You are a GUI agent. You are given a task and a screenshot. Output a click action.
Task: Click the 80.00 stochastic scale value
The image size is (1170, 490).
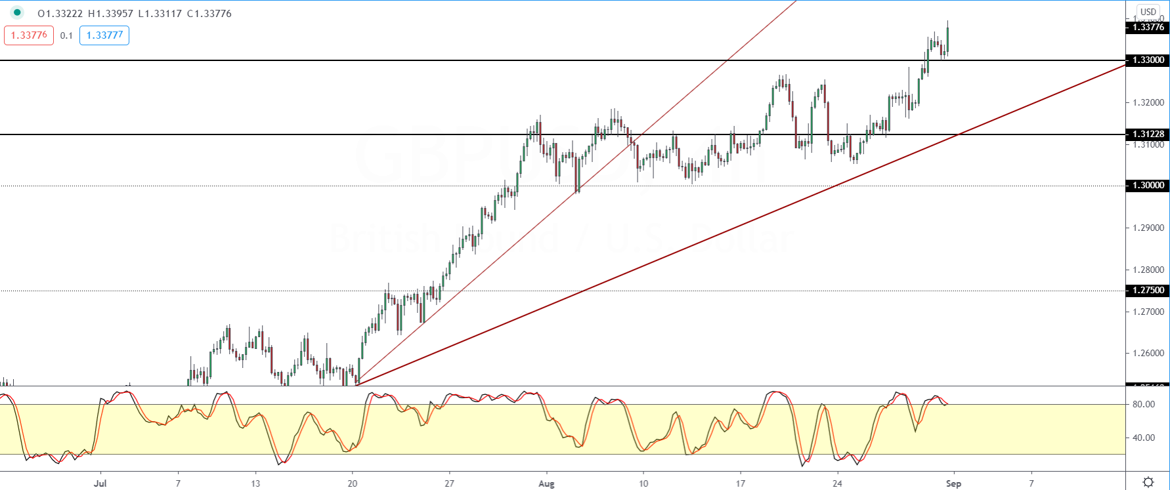pos(1144,404)
